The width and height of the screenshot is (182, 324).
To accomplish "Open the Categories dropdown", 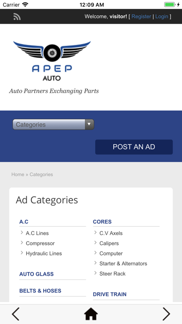I will [x=53, y=124].
